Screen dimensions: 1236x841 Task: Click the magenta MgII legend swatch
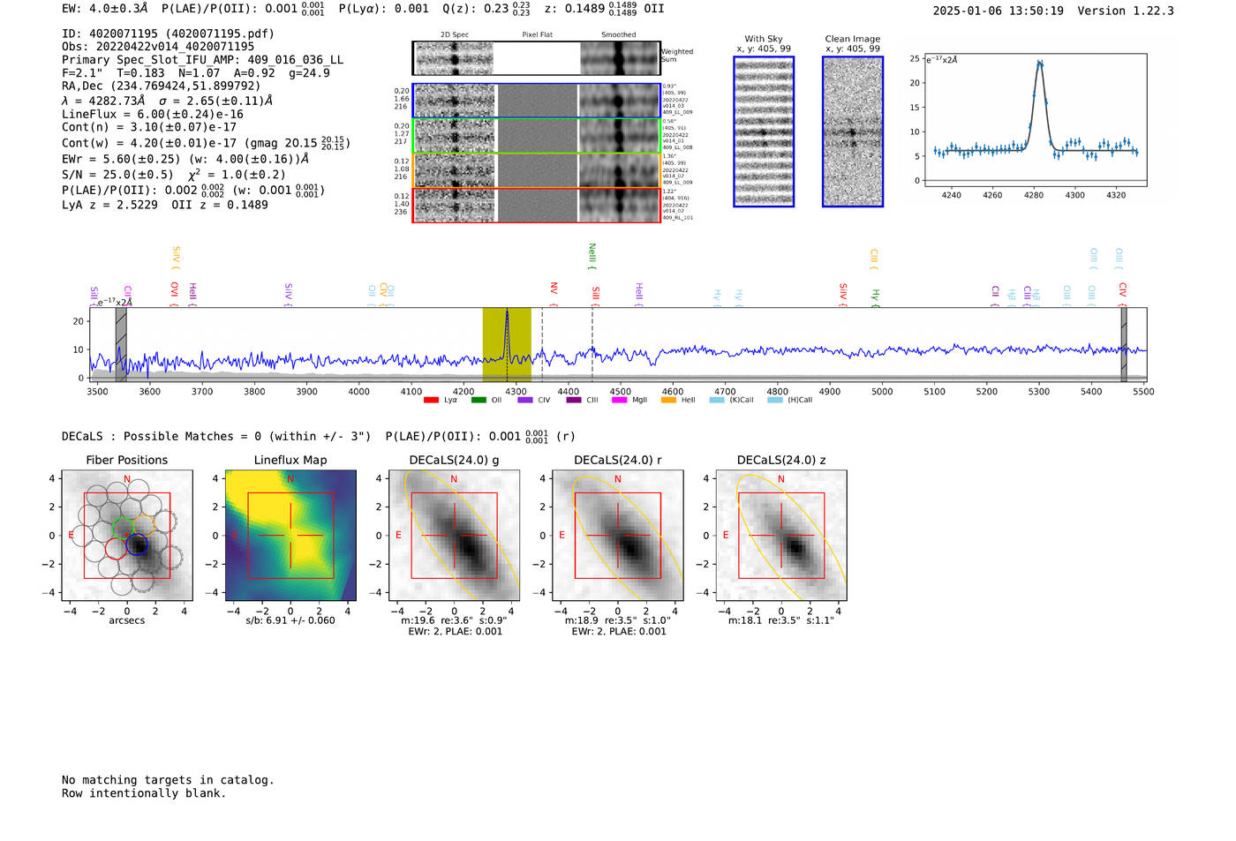click(x=620, y=400)
